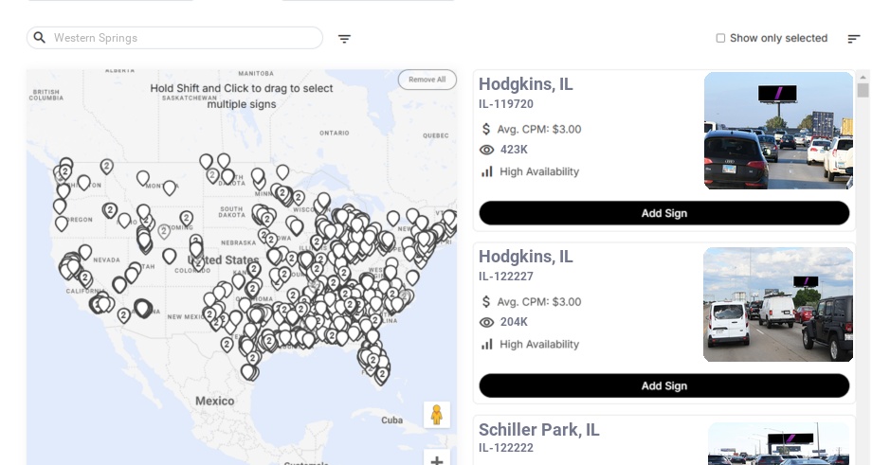Click the dollar icon on IL-119720 listing

tap(487, 129)
